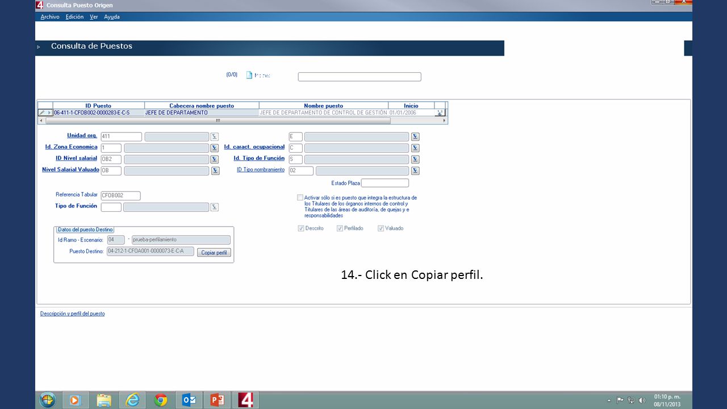Click the Unidad org. field showing 411
Image resolution: width=727 pixels, height=409 pixels.
click(x=121, y=137)
